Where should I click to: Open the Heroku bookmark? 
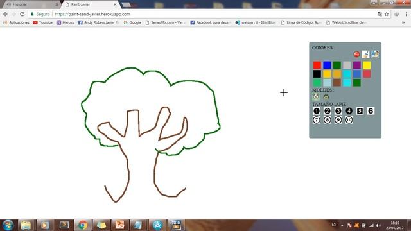click(66, 22)
